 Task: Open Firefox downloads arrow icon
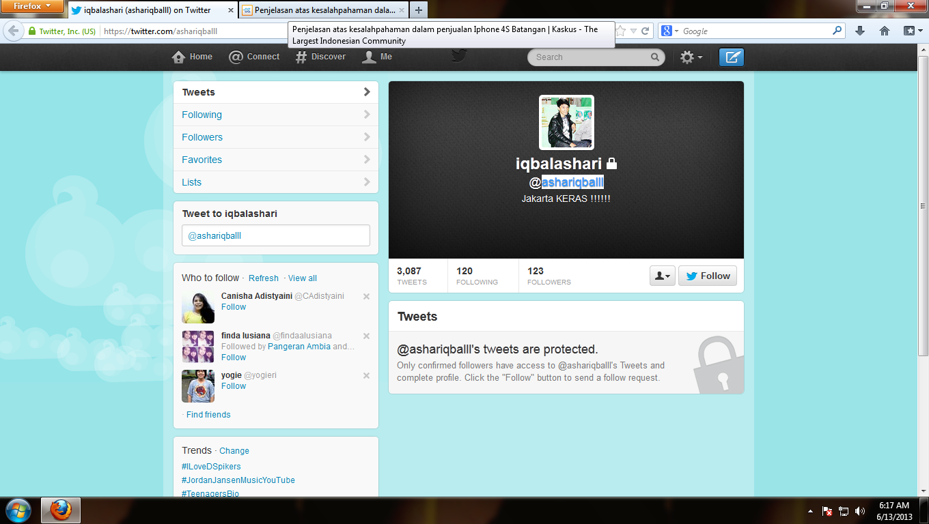(860, 31)
